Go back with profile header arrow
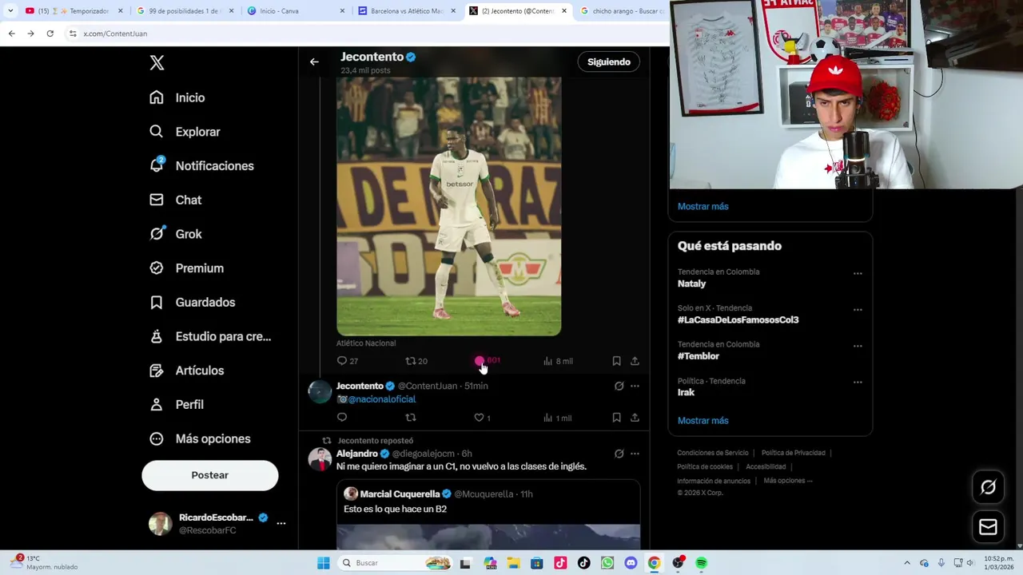Image resolution: width=1023 pixels, height=575 pixels. point(314,61)
